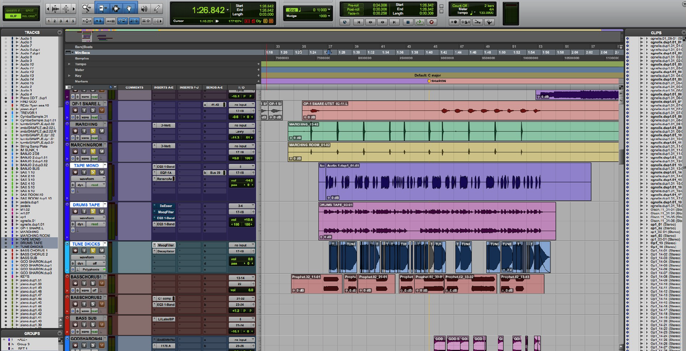The width and height of the screenshot is (686, 351).
Task: Select the Pencil tool
Action: click(157, 8)
